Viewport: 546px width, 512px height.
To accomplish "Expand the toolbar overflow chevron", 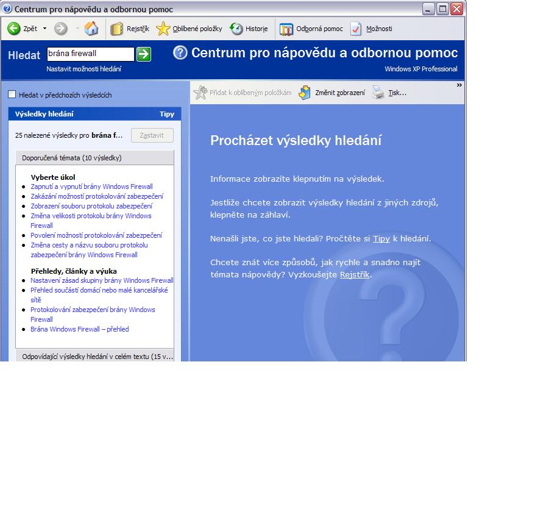I will 459,85.
